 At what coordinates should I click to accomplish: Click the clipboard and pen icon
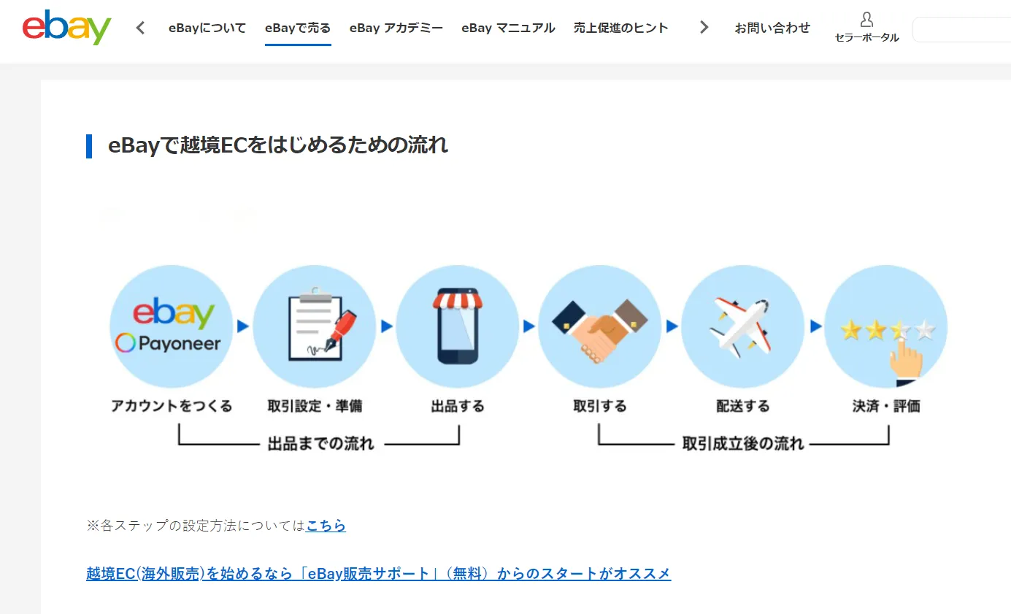pos(315,326)
